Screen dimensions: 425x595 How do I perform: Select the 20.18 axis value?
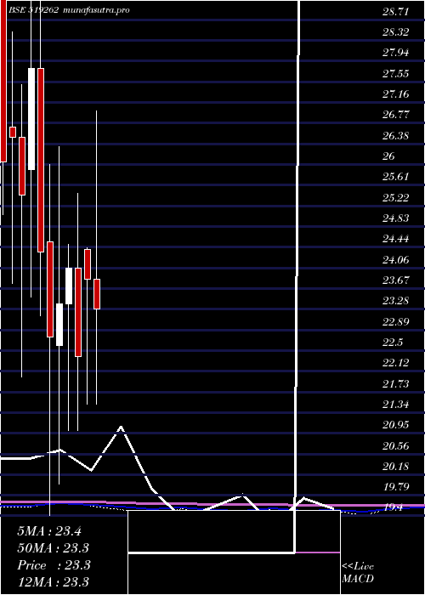tap(395, 467)
